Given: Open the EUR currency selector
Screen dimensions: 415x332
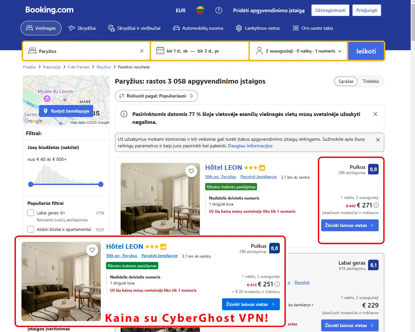Looking at the screenshot, I should 180,10.
